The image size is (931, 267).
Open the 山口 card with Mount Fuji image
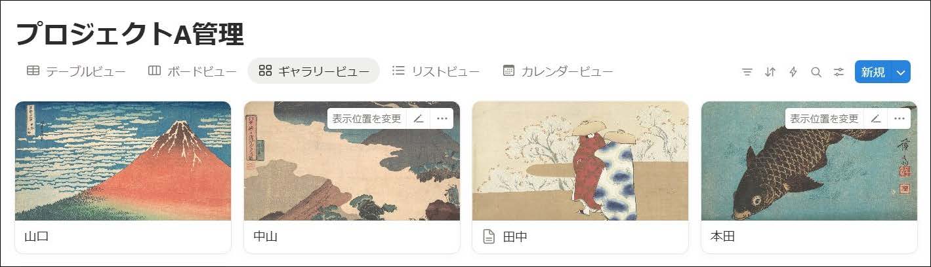pyautogui.click(x=123, y=177)
